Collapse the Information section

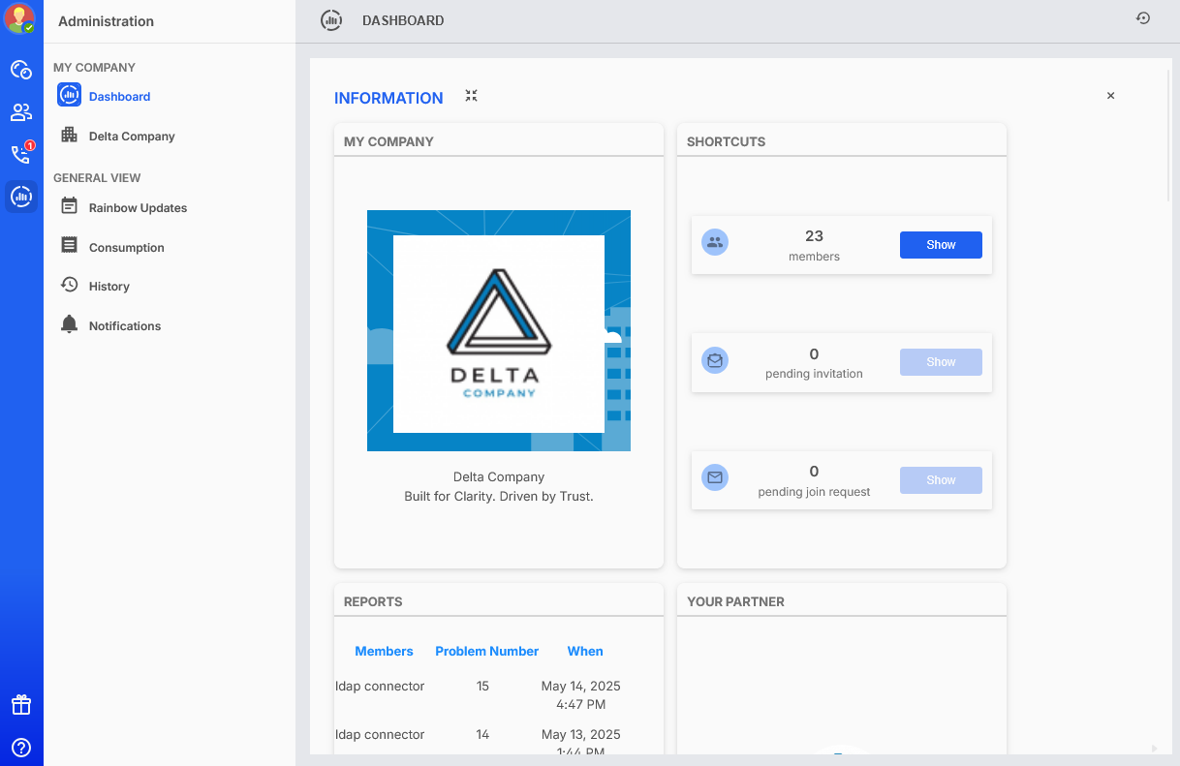(x=471, y=96)
